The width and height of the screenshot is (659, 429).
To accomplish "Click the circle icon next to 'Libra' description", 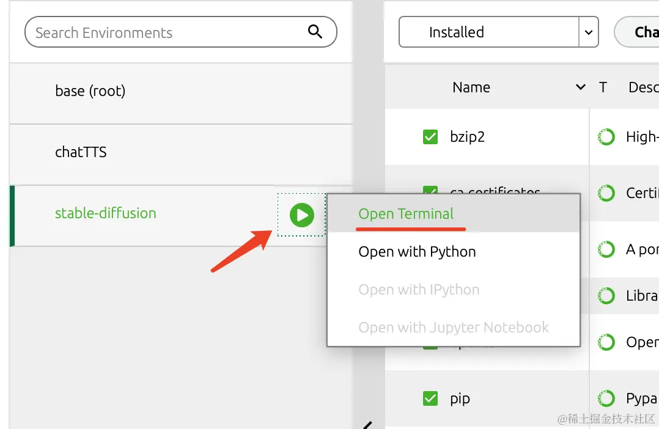I will pyautogui.click(x=606, y=296).
